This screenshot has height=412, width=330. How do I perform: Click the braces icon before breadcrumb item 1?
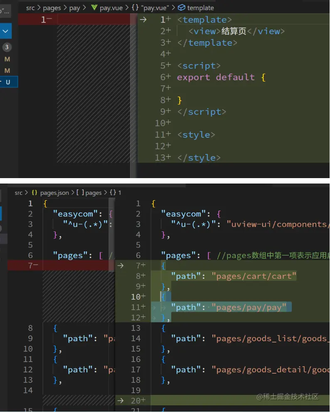[113, 193]
